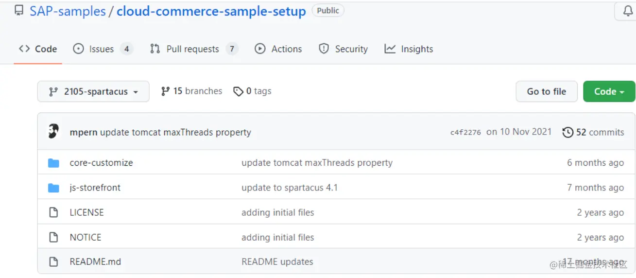Click the tags icon
The height and width of the screenshot is (278, 636).
point(238,91)
